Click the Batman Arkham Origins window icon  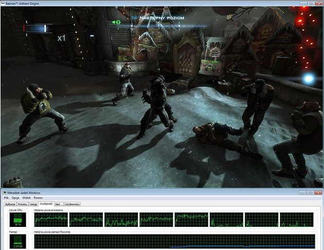[3, 3]
